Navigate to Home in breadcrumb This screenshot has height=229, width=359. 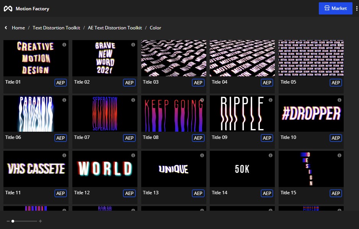18,27
